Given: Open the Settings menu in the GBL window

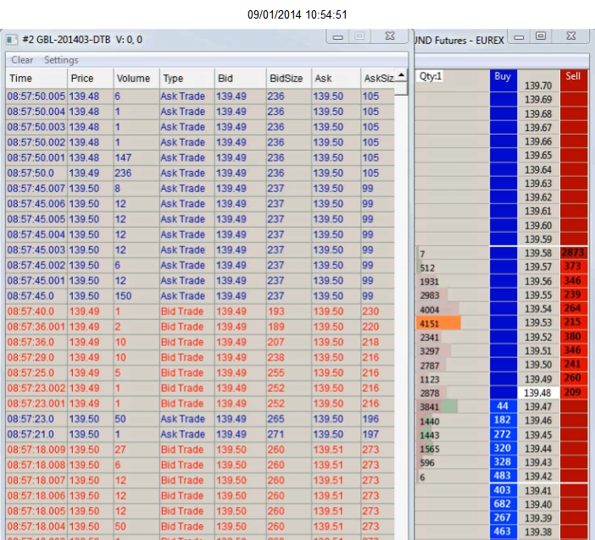Looking at the screenshot, I should point(61,60).
